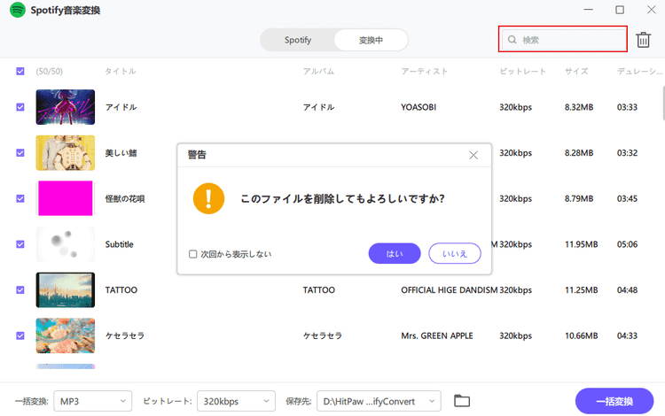
Task: Click the search magnifier icon
Action: 512,39
